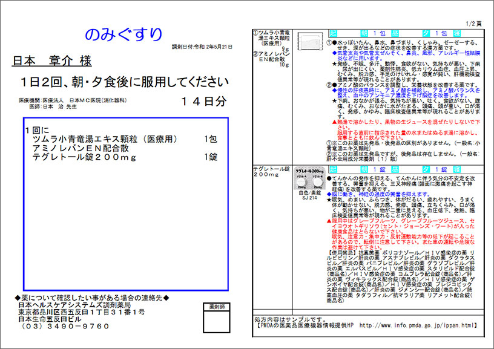
Task: Click 夕 marker in the 1包 schedule row
Action: pos(426,33)
